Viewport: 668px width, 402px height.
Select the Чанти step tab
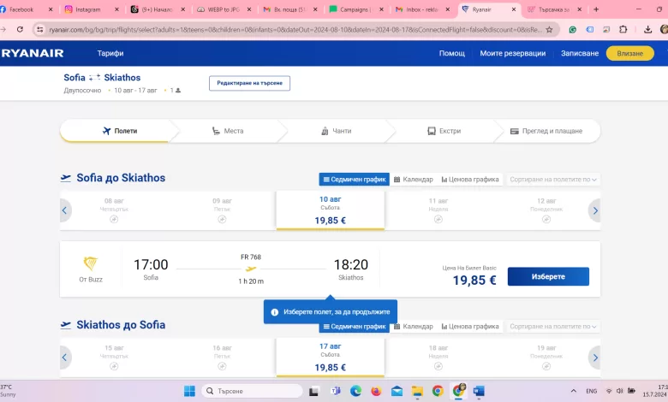tap(336, 131)
